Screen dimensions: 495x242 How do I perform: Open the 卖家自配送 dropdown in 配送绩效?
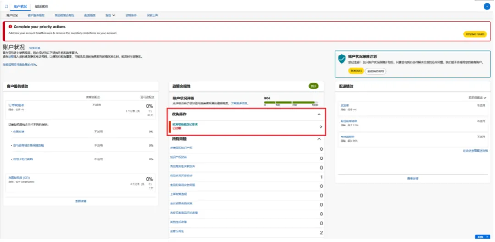point(478,98)
